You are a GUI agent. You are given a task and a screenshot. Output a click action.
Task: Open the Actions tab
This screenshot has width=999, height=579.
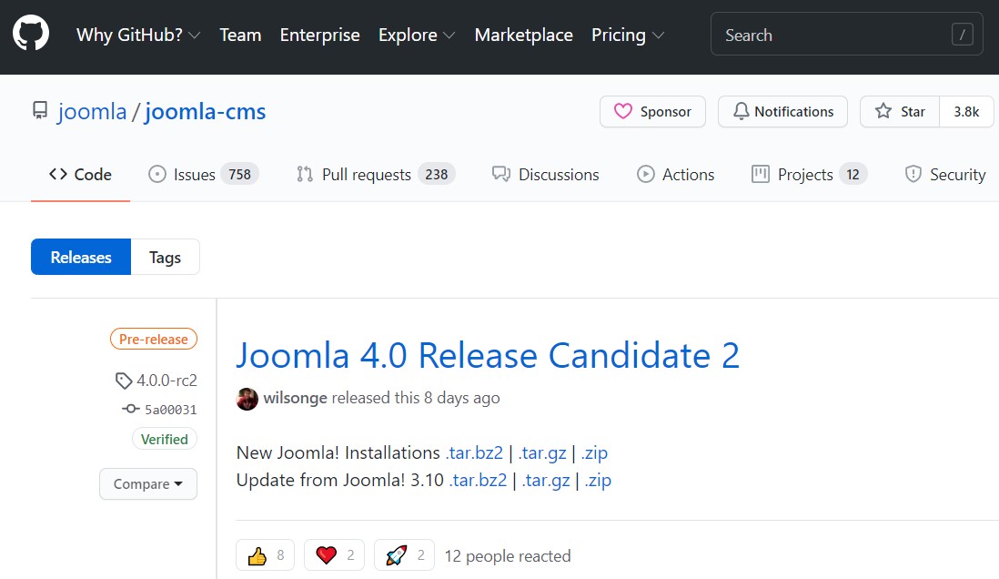point(675,175)
